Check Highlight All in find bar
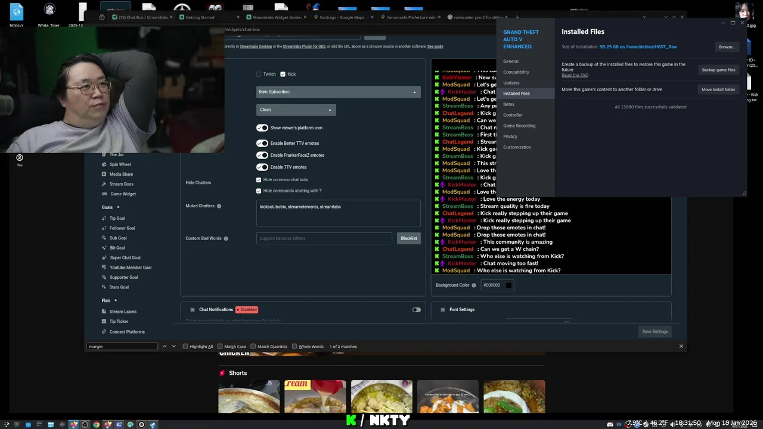 pos(185,347)
